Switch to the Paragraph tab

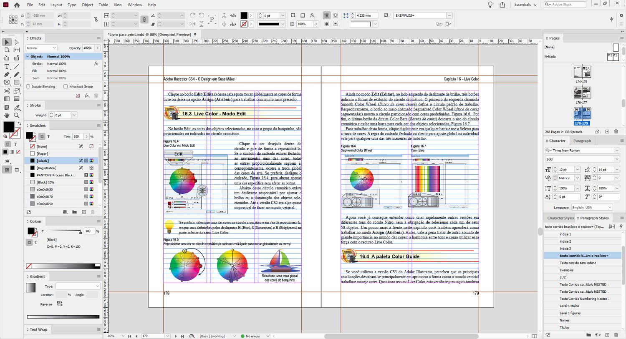click(582, 141)
